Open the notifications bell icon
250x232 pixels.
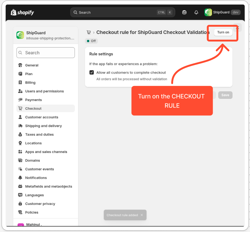pos(196,12)
